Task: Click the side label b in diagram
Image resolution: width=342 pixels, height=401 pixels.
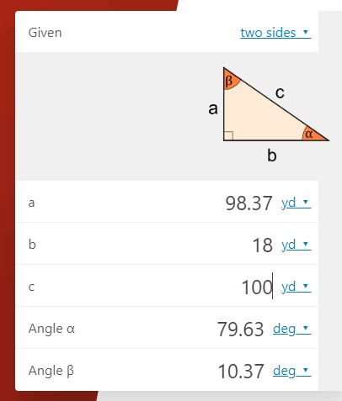Action: click(x=271, y=156)
